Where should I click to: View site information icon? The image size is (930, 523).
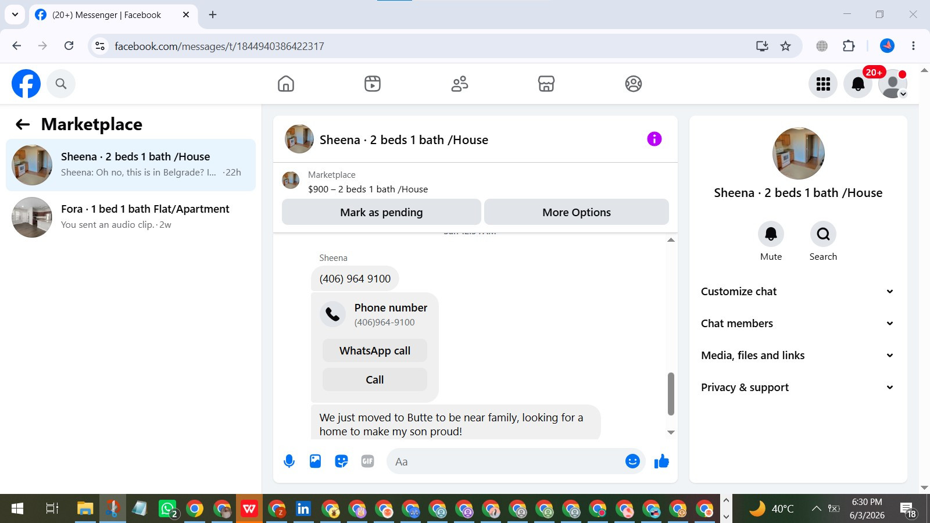click(100, 46)
